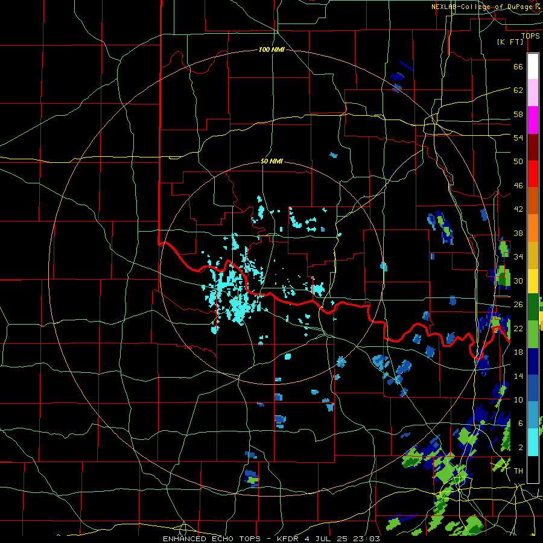The width and height of the screenshot is (543, 543).
Task: Click the '42' legend value
Action: tap(518, 209)
